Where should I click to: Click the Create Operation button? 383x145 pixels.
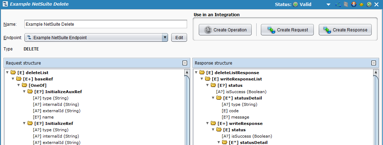(x=225, y=30)
